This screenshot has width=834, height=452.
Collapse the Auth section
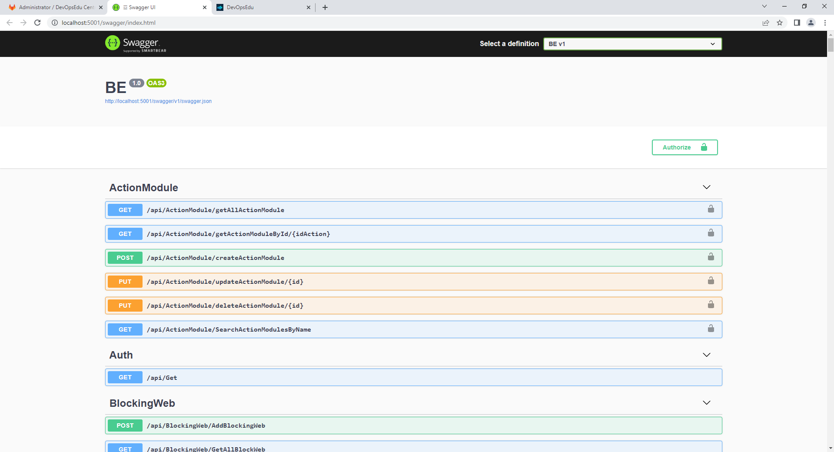pos(707,355)
